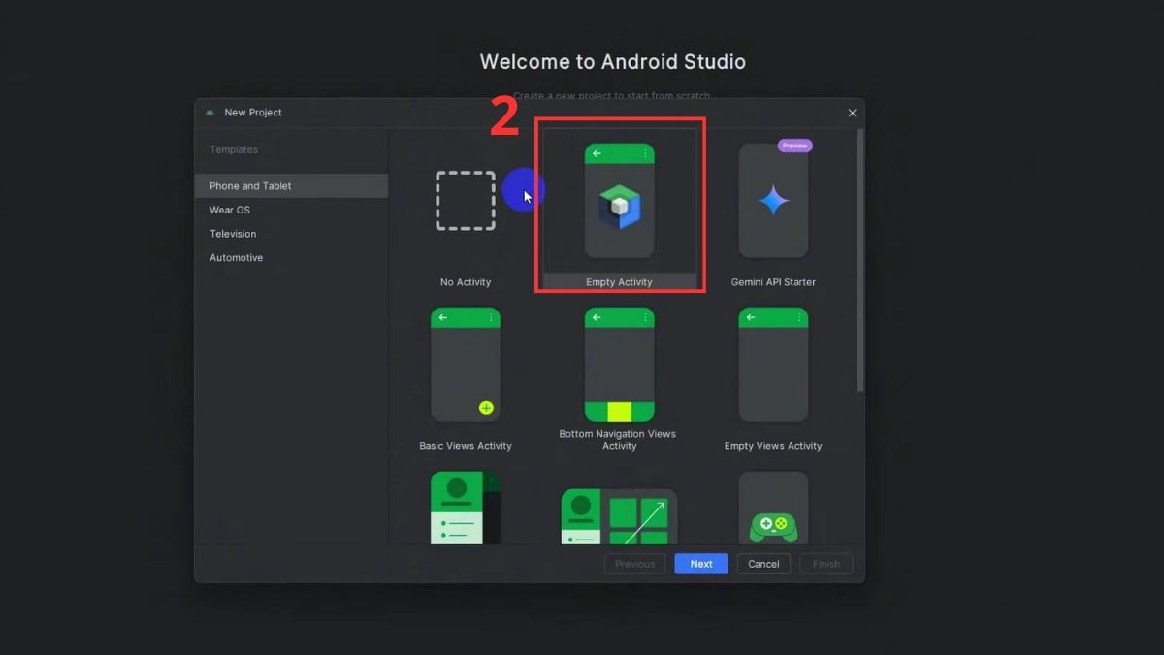Click the No Activity label text
Image resolution: width=1164 pixels, height=655 pixels.
pos(466,282)
